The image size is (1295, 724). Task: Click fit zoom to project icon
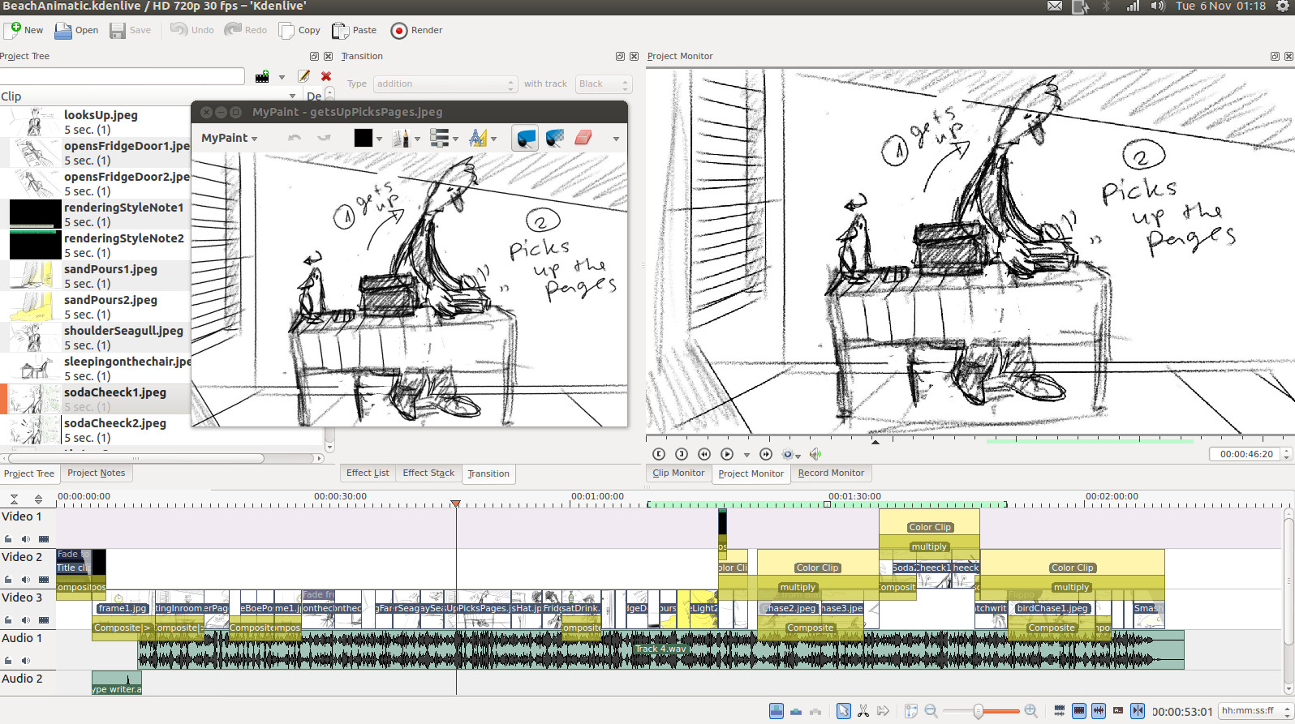[911, 711]
